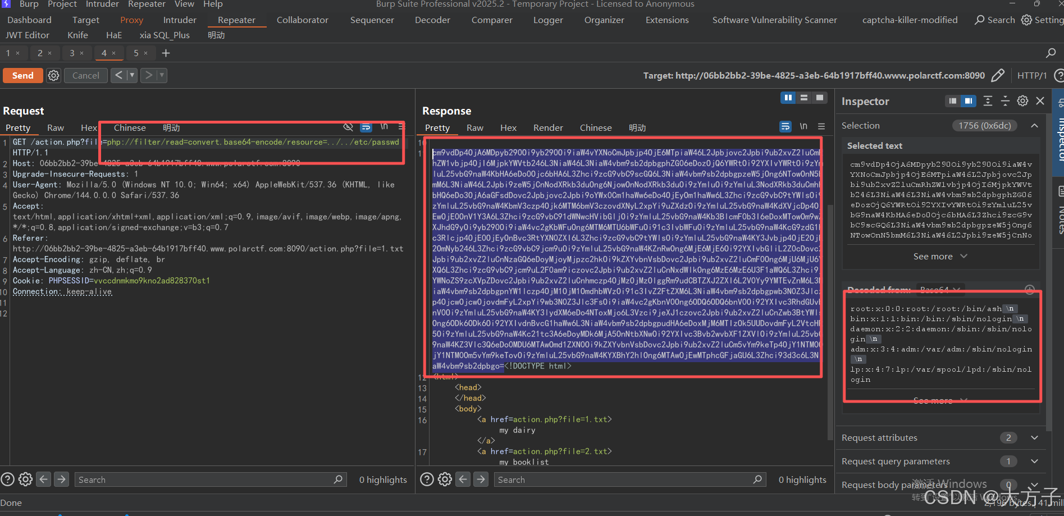Open Response search settings gear
This screenshot has width=1064, height=516.
(x=445, y=480)
